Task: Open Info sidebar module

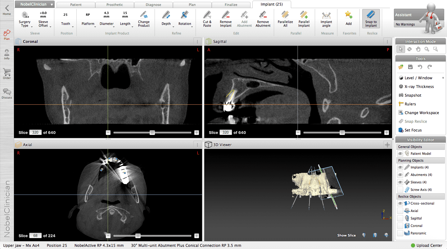Action: pos(7,54)
